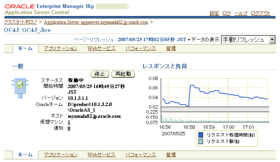Click the version value 10.1.3.1.1
Image resolution: width=280 pixels, height=162 pixels.
click(78, 98)
